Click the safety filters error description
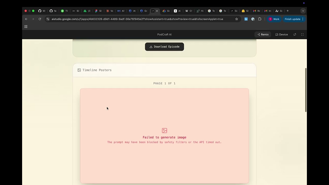This screenshot has height=185, width=329. coord(164,142)
